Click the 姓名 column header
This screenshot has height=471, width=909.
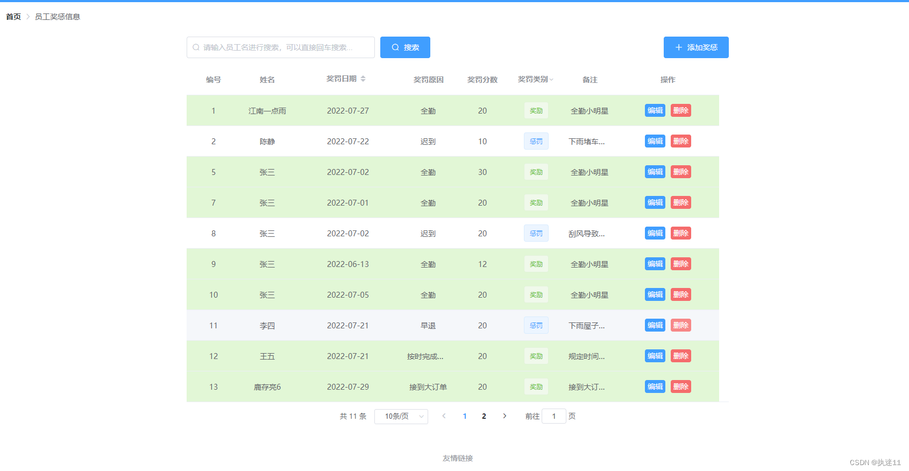coord(267,80)
